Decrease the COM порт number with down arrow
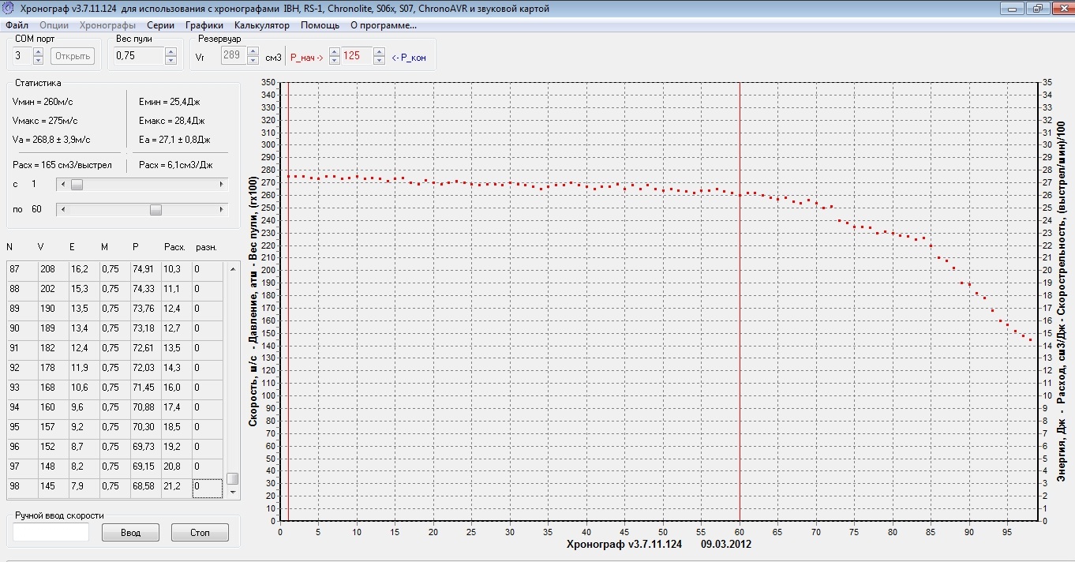 (38, 60)
